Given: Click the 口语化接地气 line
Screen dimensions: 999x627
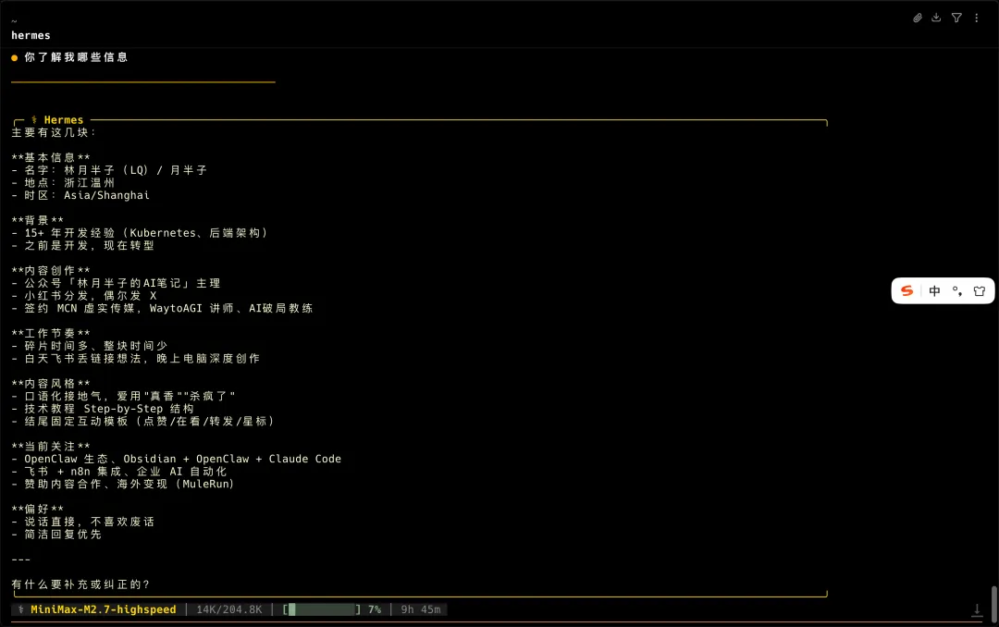Looking at the screenshot, I should (x=123, y=397).
